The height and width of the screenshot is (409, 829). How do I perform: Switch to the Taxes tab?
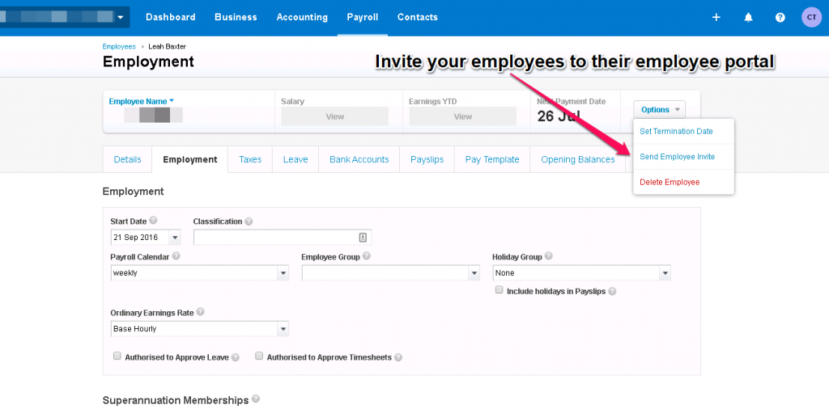(x=250, y=159)
